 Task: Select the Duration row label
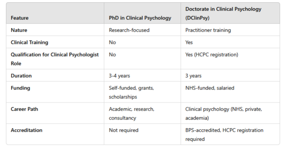(21, 75)
